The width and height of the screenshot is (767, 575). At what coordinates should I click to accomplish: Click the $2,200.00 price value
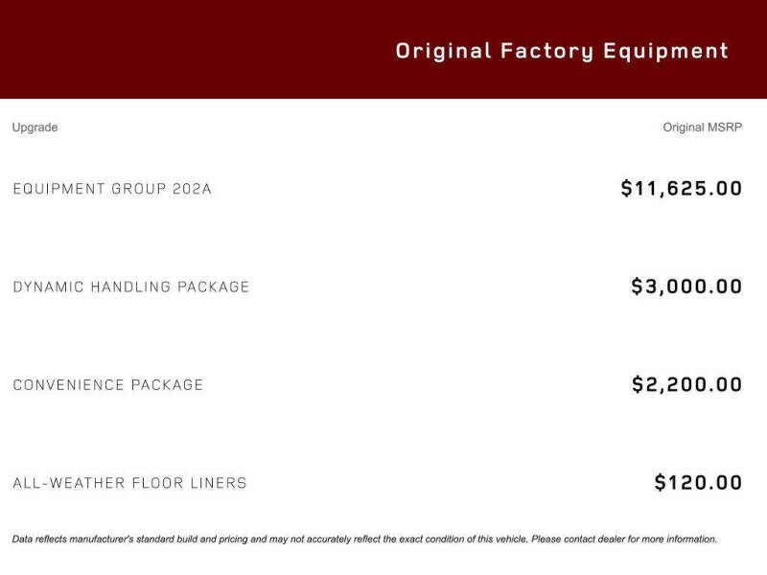click(686, 384)
